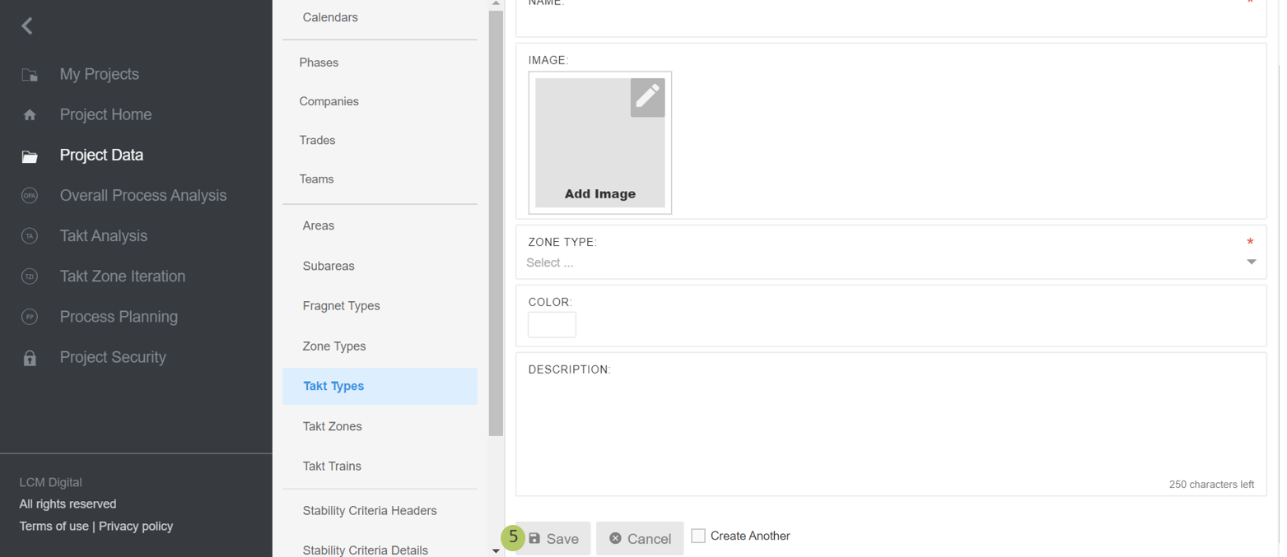Pick a color in the Color swatch box
This screenshot has width=1287, height=557.
pyautogui.click(x=552, y=324)
